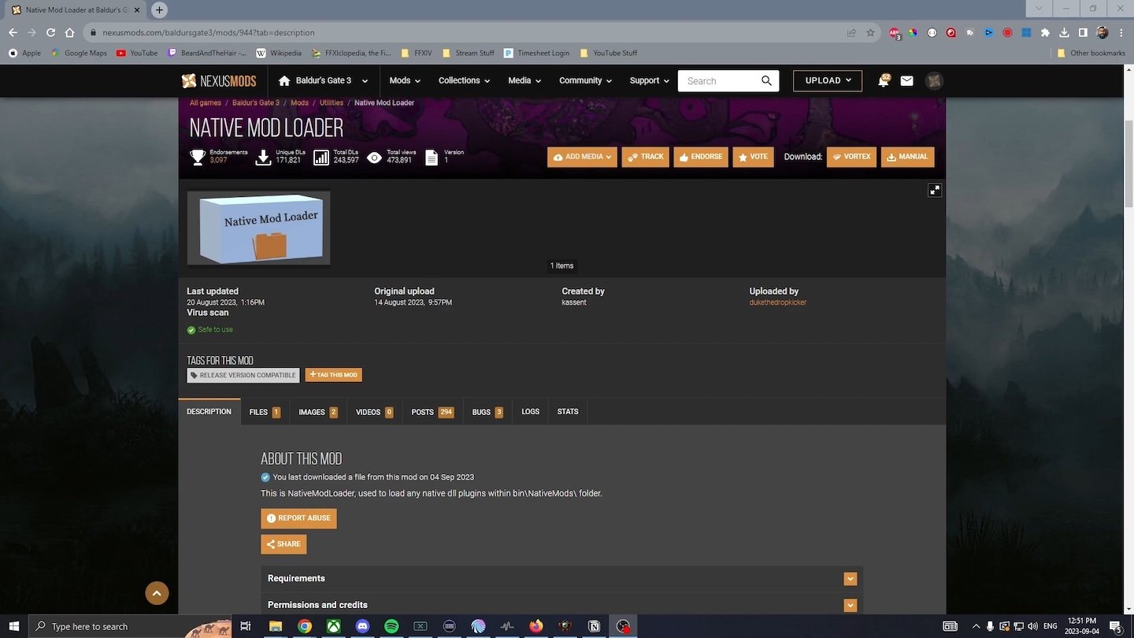The image size is (1134, 638).
Task: Switch to the FILES tab
Action: [x=265, y=412]
